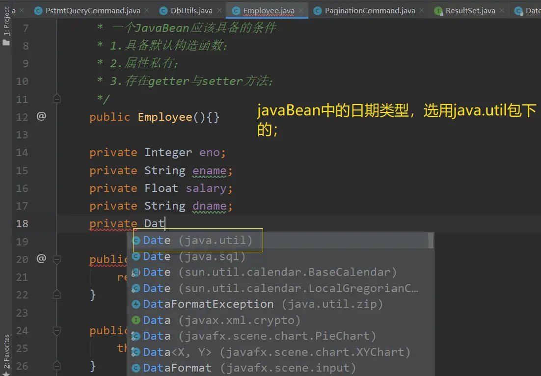Collapse comment block at line 11 fold marker

click(x=57, y=99)
